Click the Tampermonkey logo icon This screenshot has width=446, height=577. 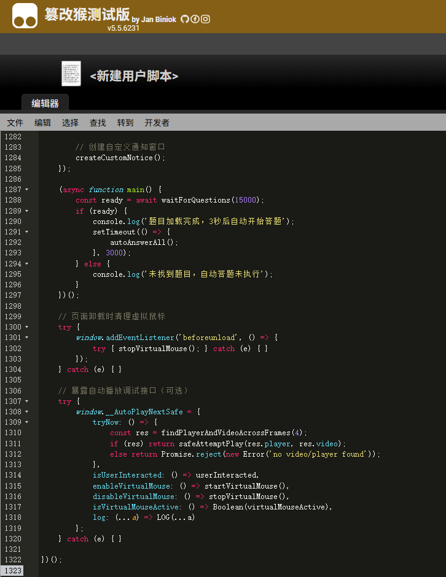[x=25, y=15]
